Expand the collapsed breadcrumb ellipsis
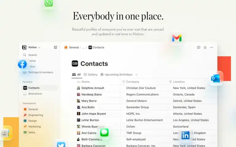Screen dimensions: 236x147 click(x=83, y=48)
